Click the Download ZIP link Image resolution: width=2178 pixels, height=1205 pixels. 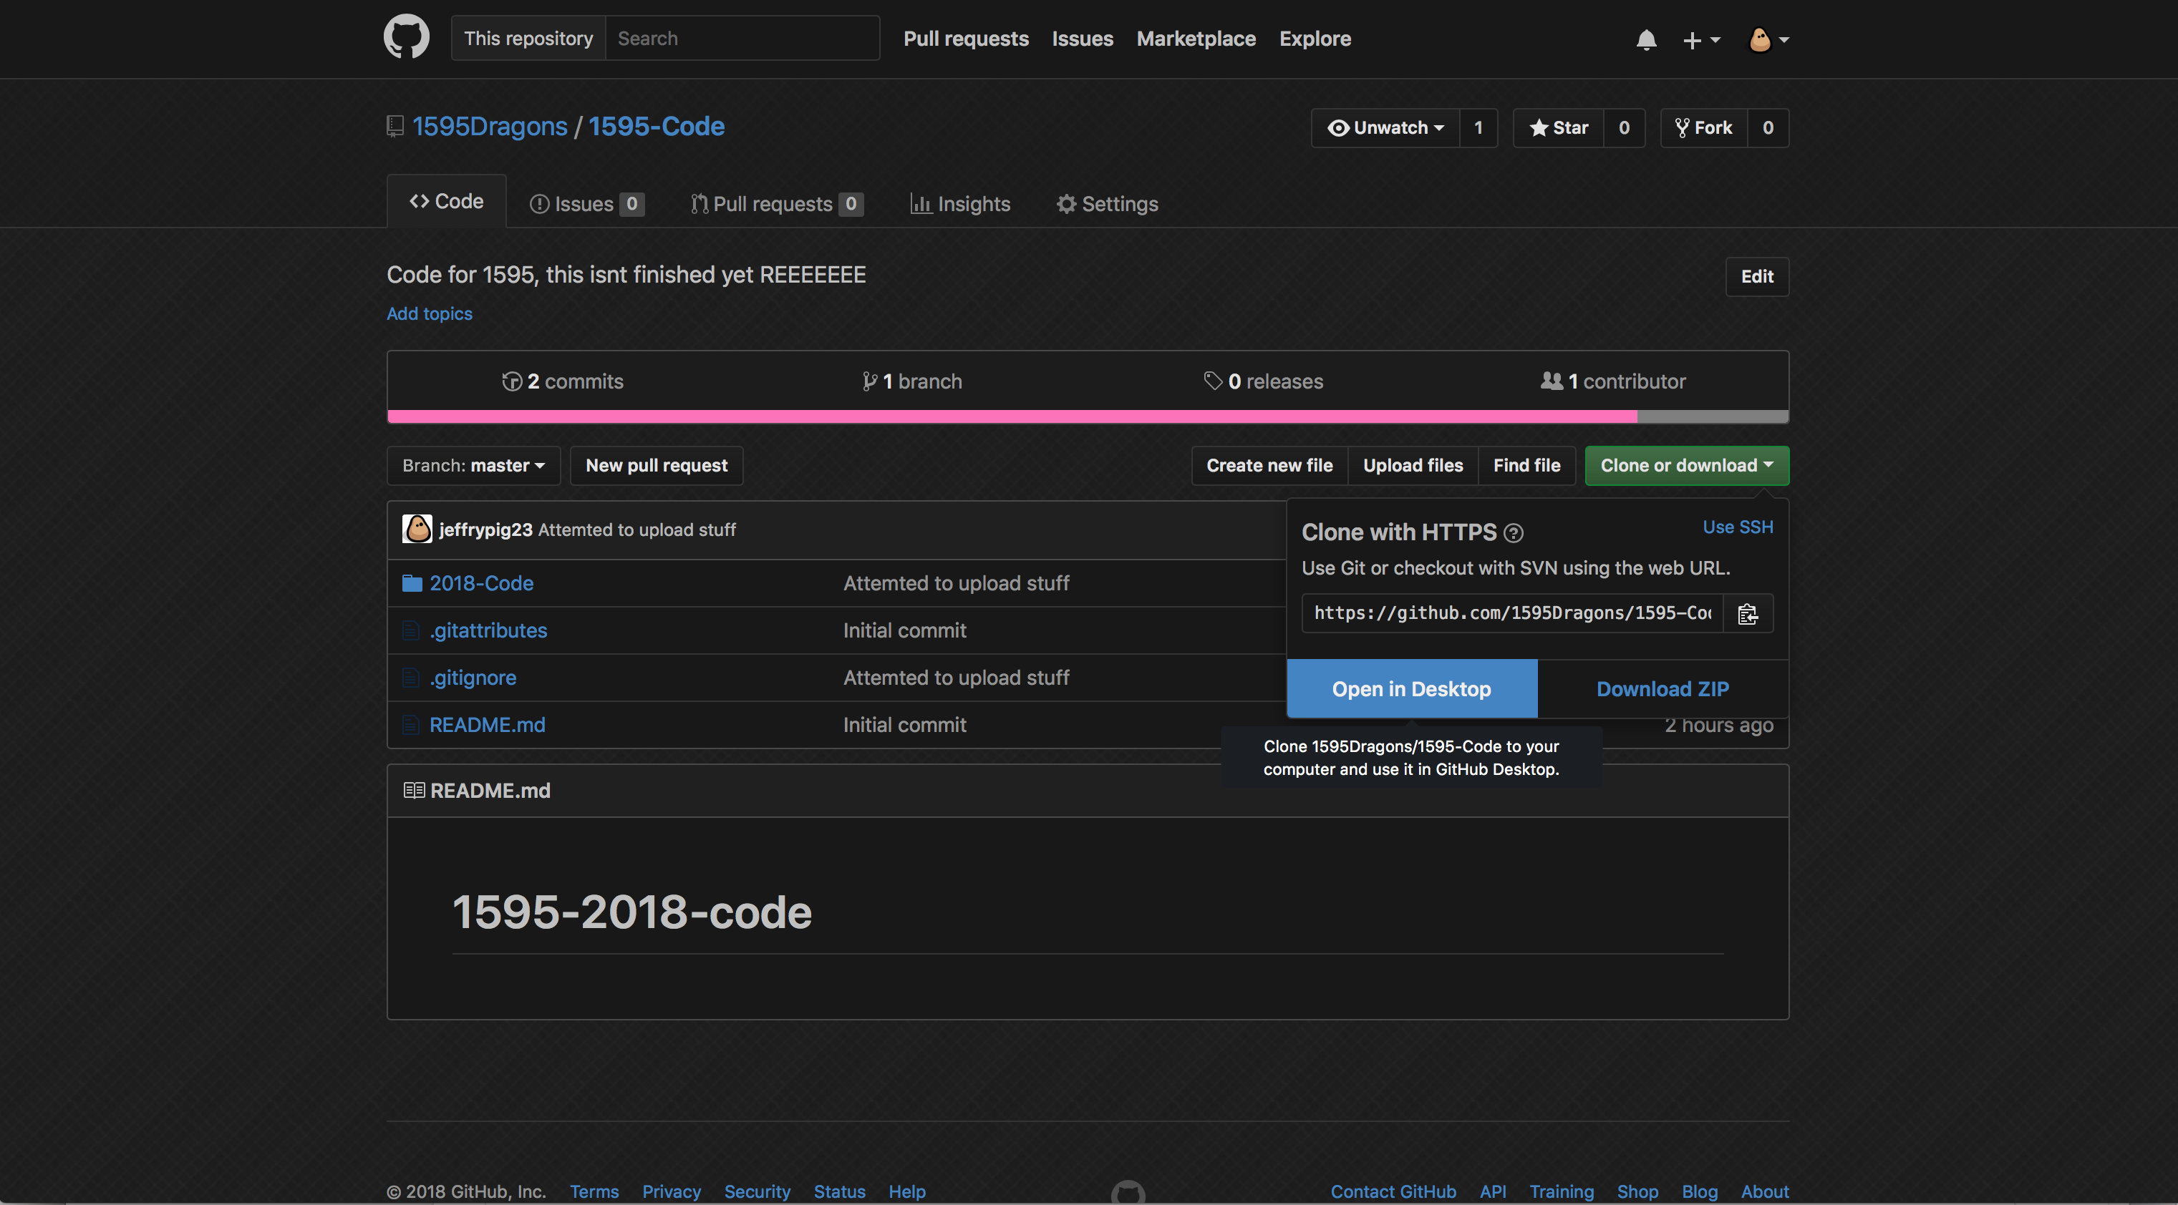pos(1662,688)
